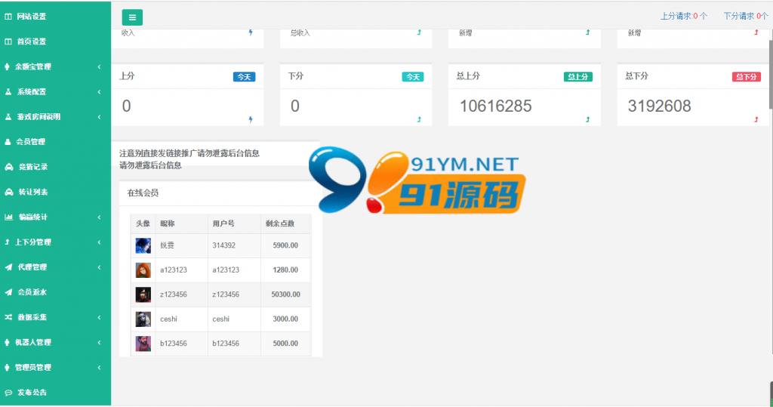The image size is (773, 407).
Task: Click the avatar in the z123456 row
Action: tap(143, 294)
